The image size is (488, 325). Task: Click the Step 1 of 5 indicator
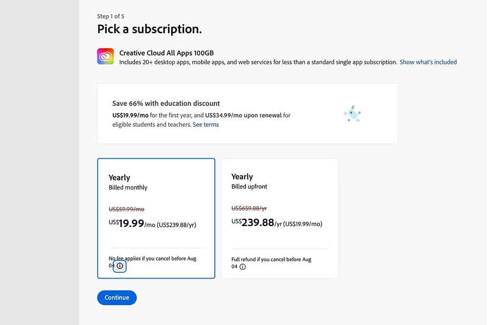[x=111, y=17]
